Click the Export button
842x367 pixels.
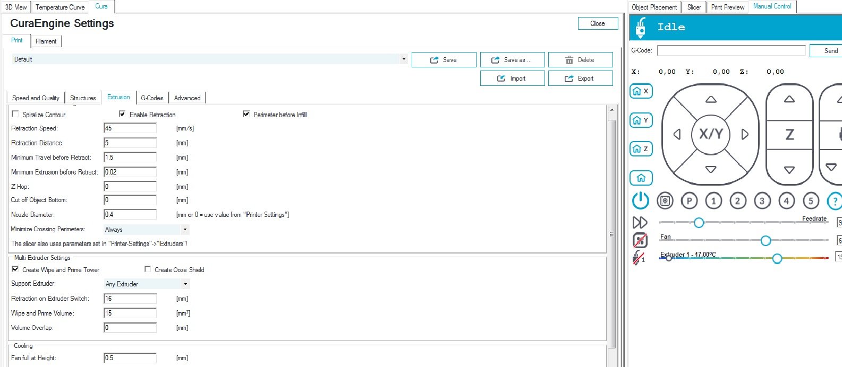pos(580,78)
